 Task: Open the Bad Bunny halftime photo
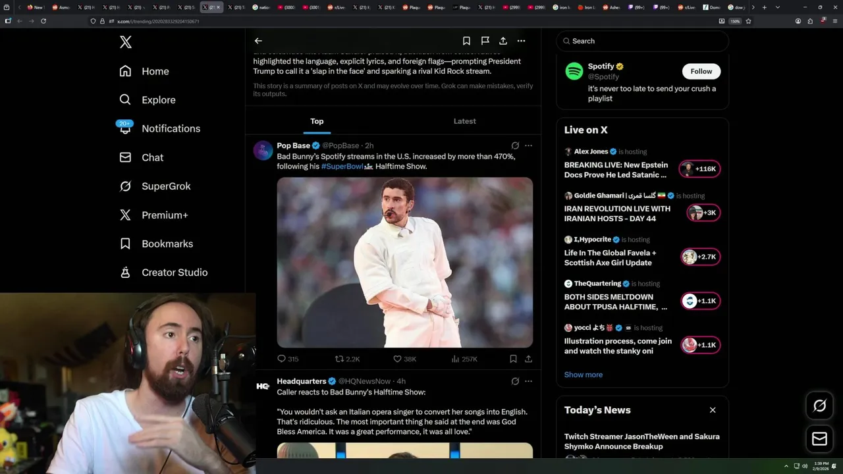[x=405, y=262]
